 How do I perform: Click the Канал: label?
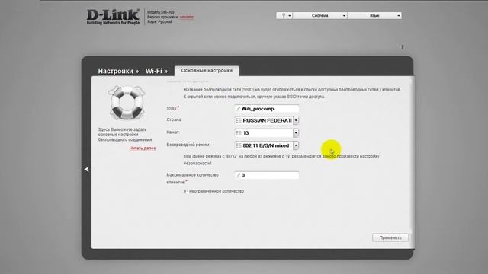coord(173,132)
